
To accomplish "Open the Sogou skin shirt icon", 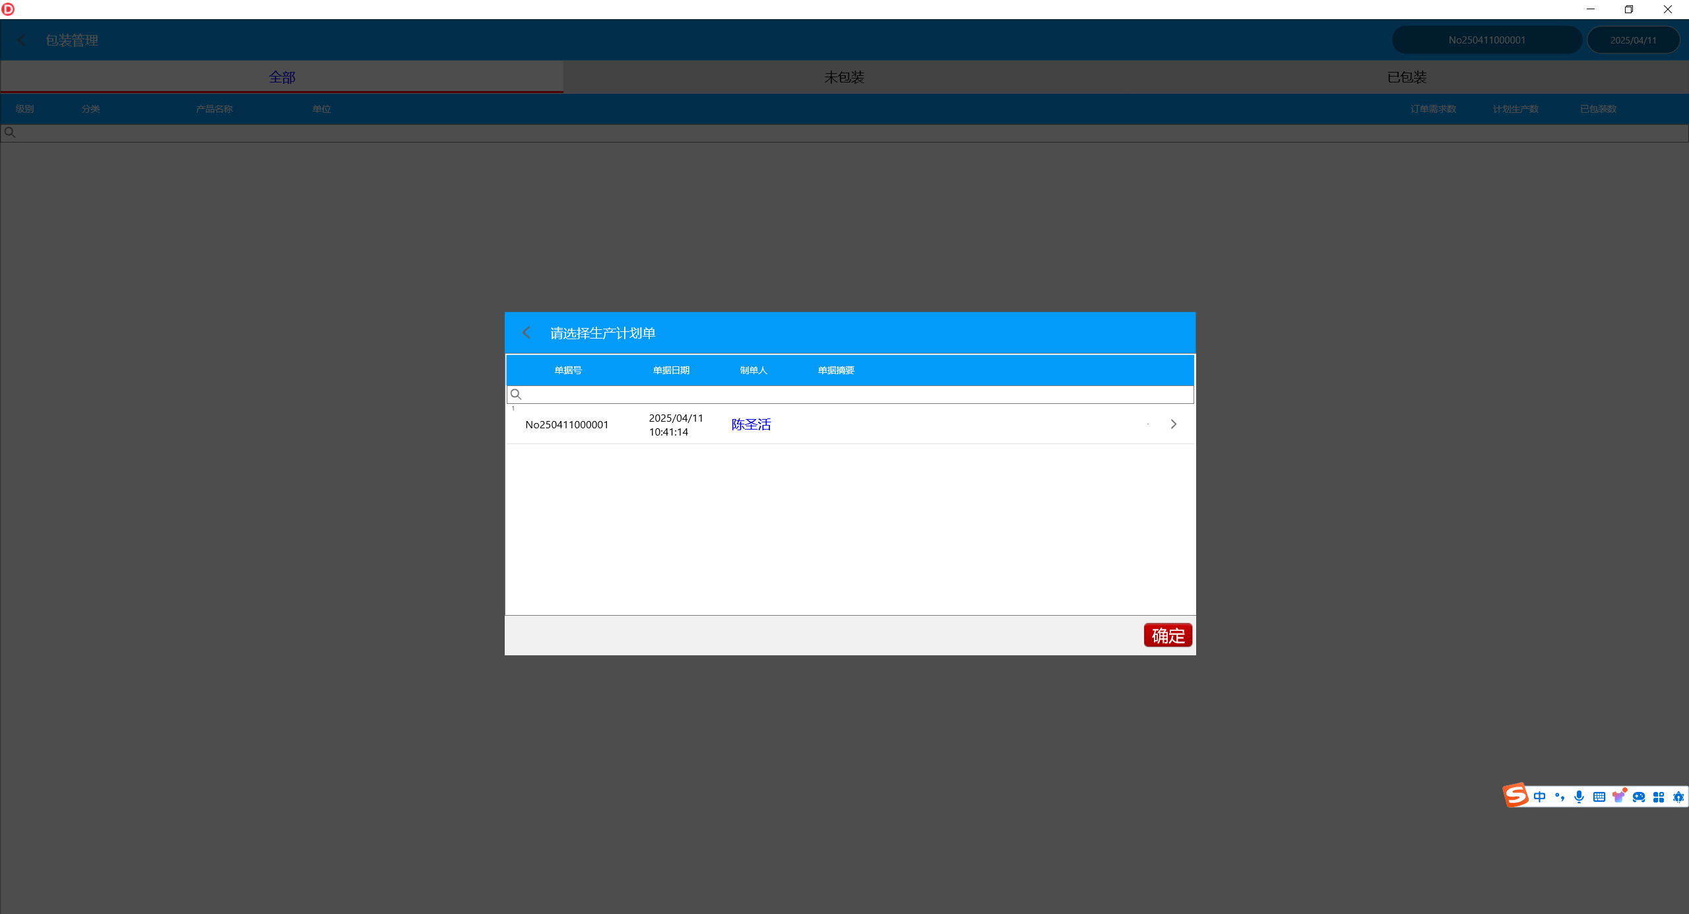I will coord(1618,797).
